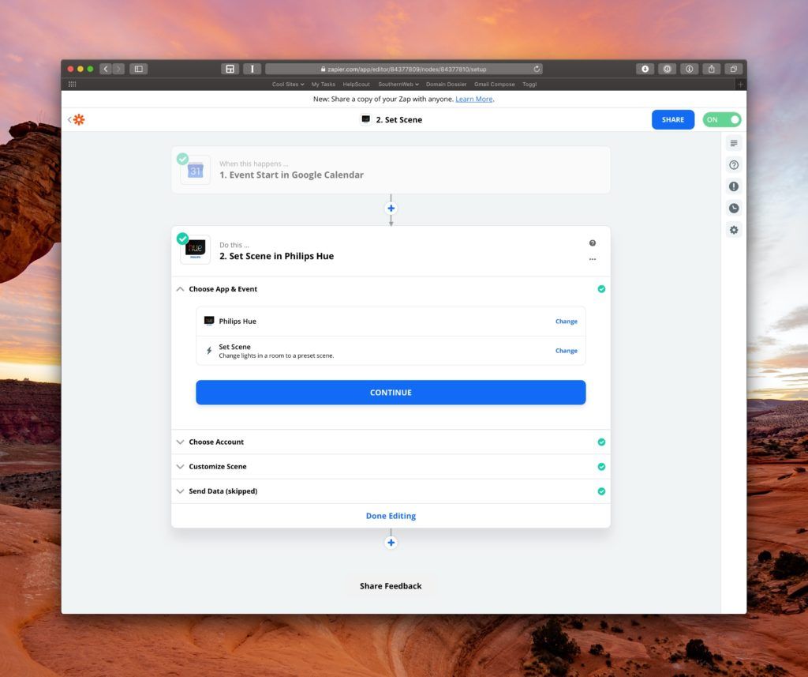The height and width of the screenshot is (677, 808).
Task: Click the small Philips Hue app icon
Action: pos(208,321)
